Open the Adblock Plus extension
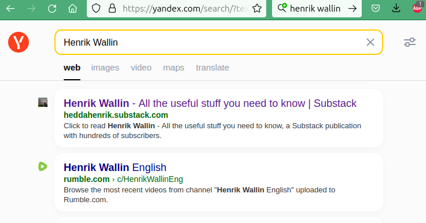426x223 pixels. 417,8
